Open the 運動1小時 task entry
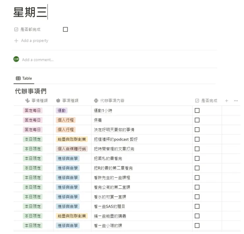Screen dimensions: 244x234 pyautogui.click(x=103, y=111)
